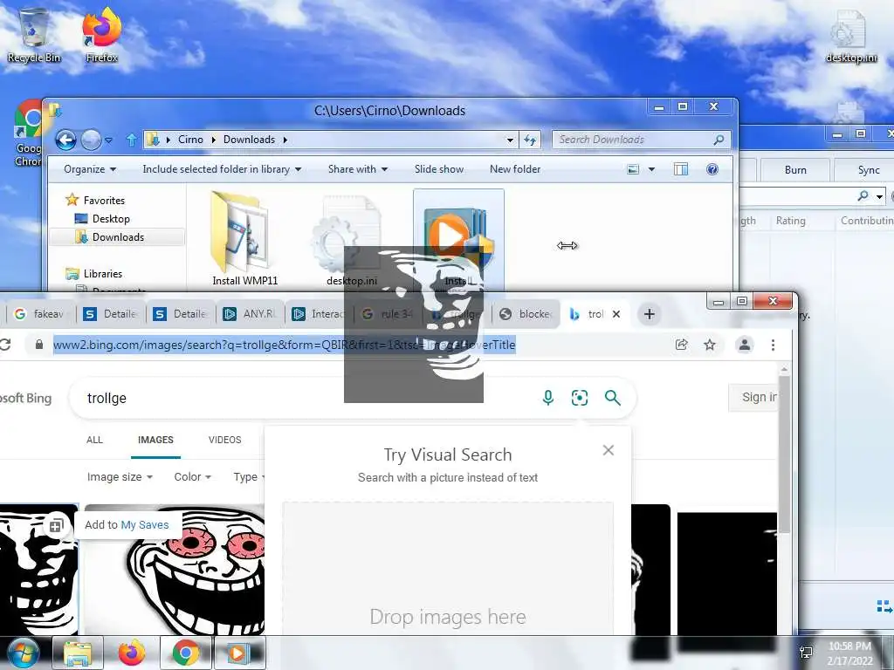Expand the Color filter
Screen dimensions: 894x670
tap(193, 477)
